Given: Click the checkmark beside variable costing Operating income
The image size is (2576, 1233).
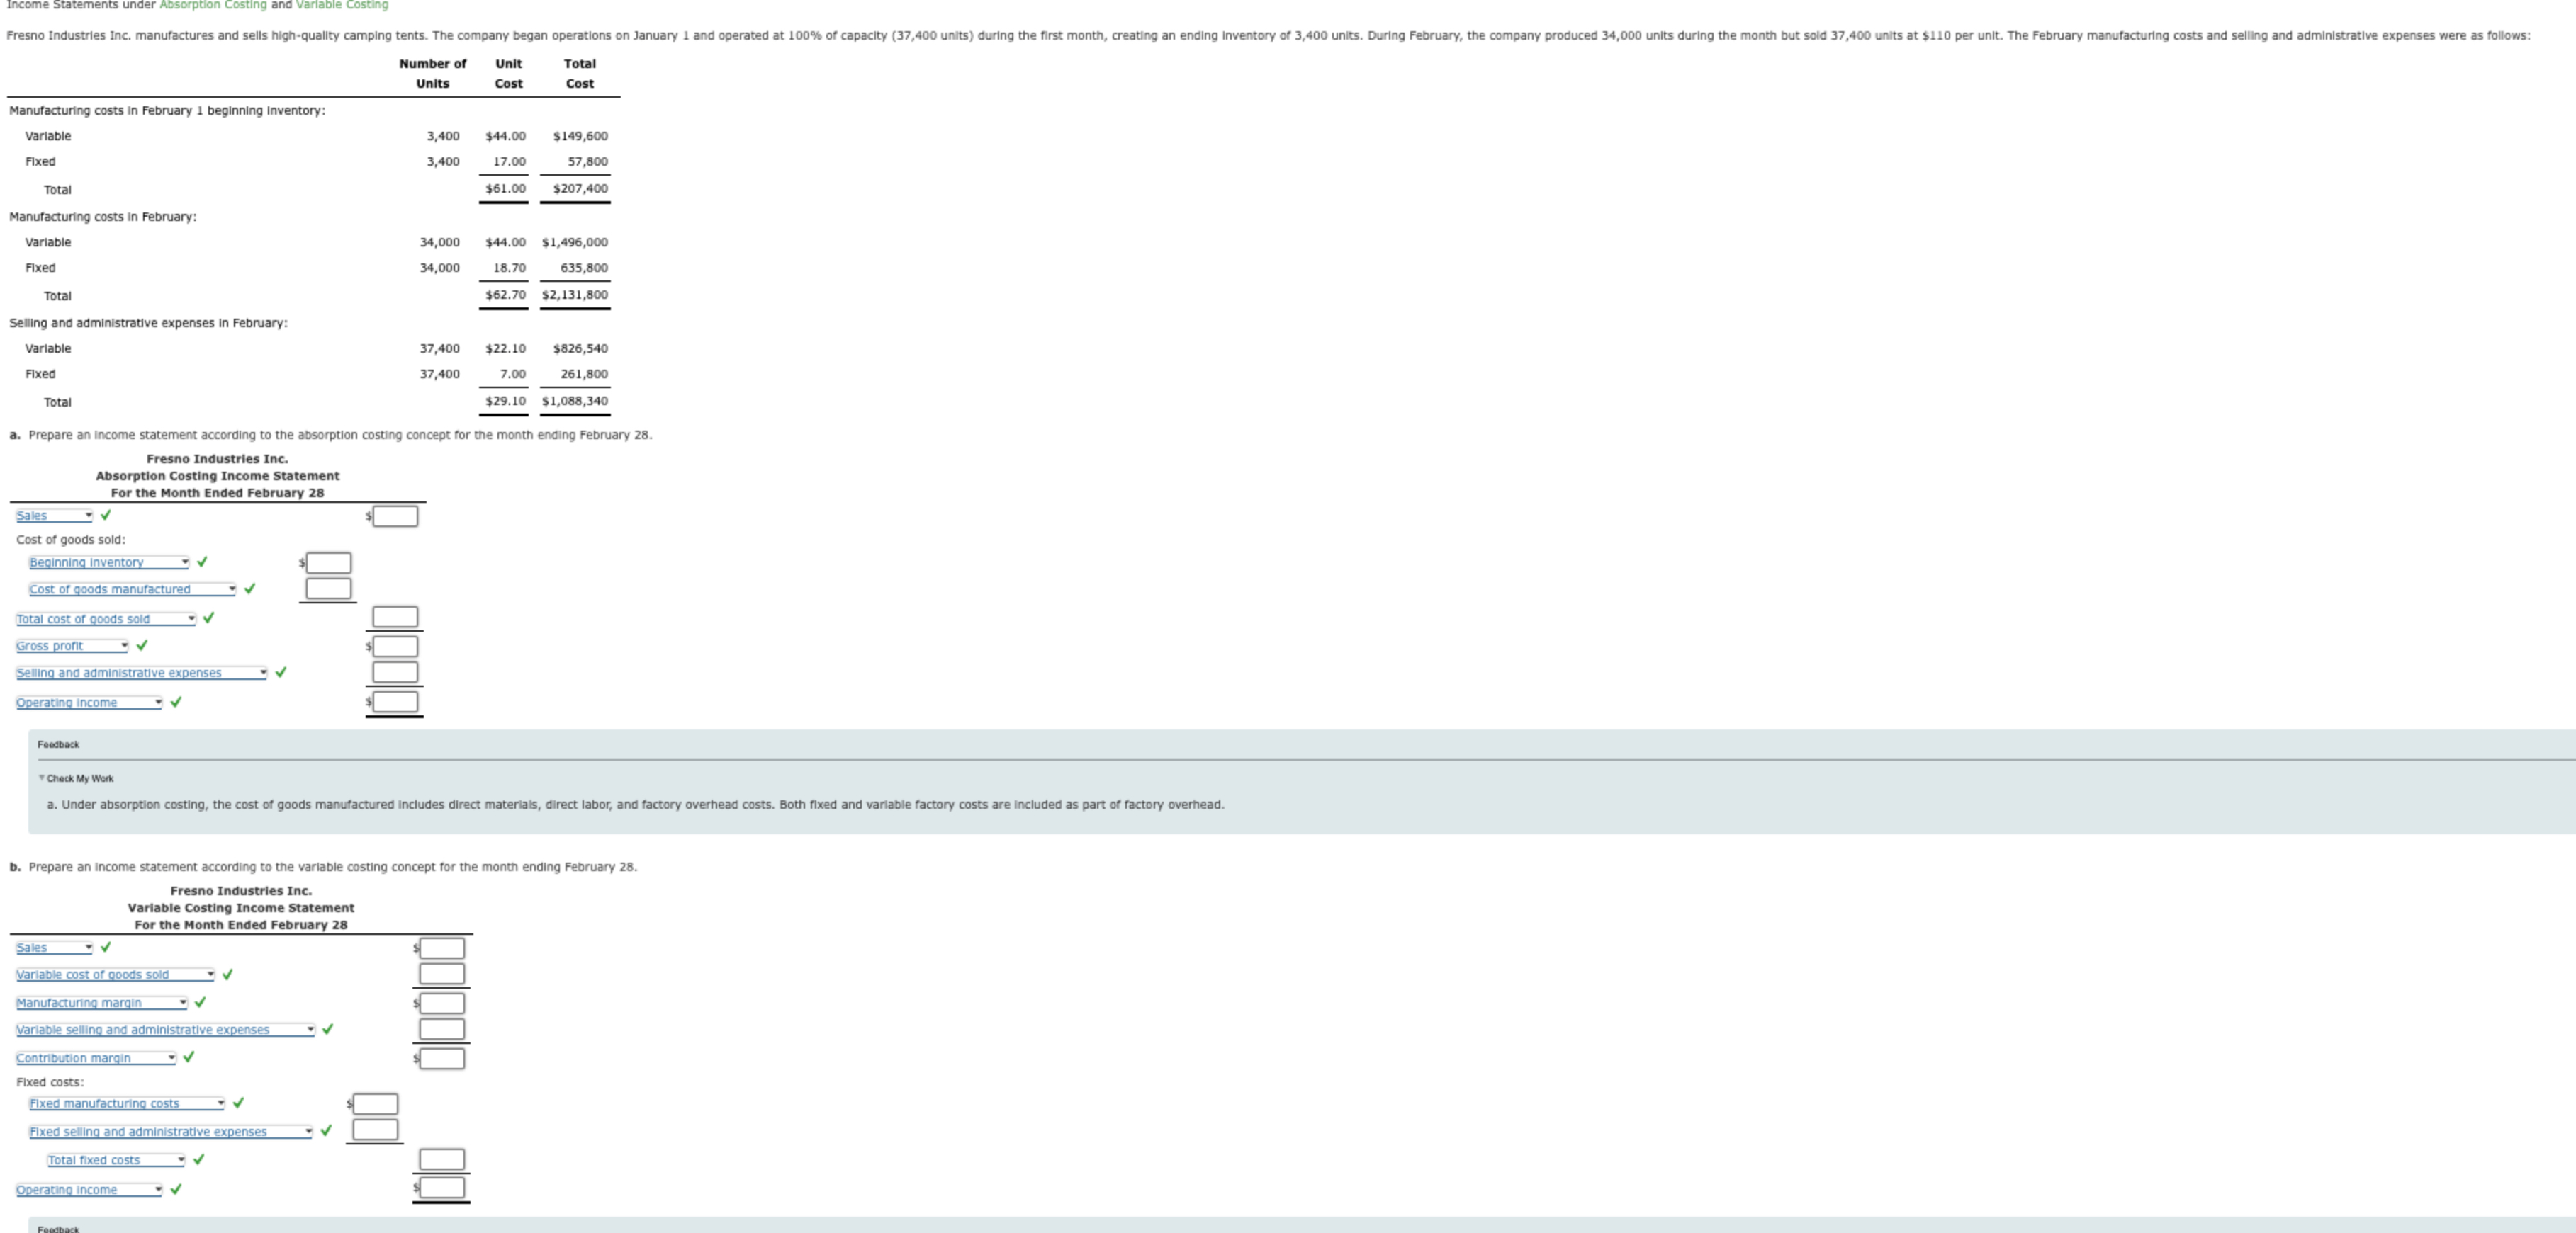Looking at the screenshot, I should tap(176, 1190).
